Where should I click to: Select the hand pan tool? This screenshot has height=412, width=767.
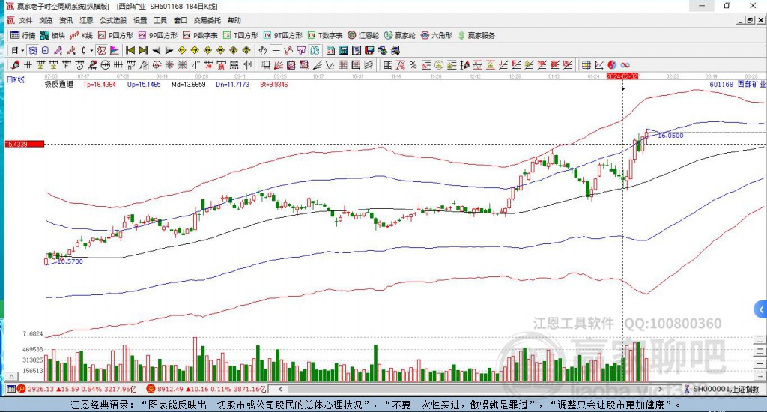tap(263, 50)
